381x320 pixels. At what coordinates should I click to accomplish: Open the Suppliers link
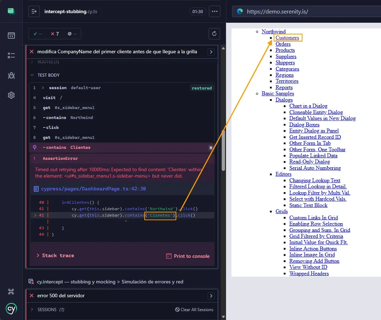coord(286,56)
